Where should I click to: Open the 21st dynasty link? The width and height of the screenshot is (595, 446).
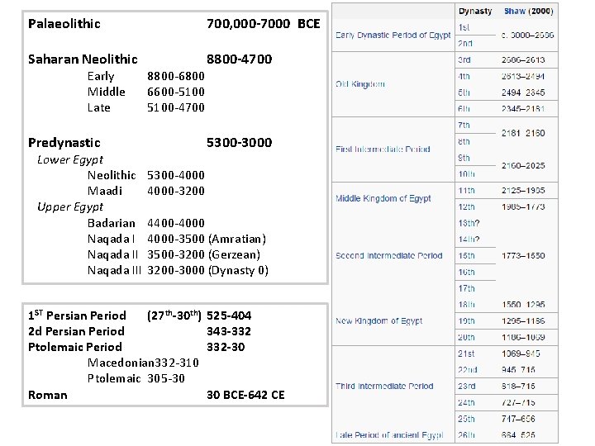pos(466,353)
